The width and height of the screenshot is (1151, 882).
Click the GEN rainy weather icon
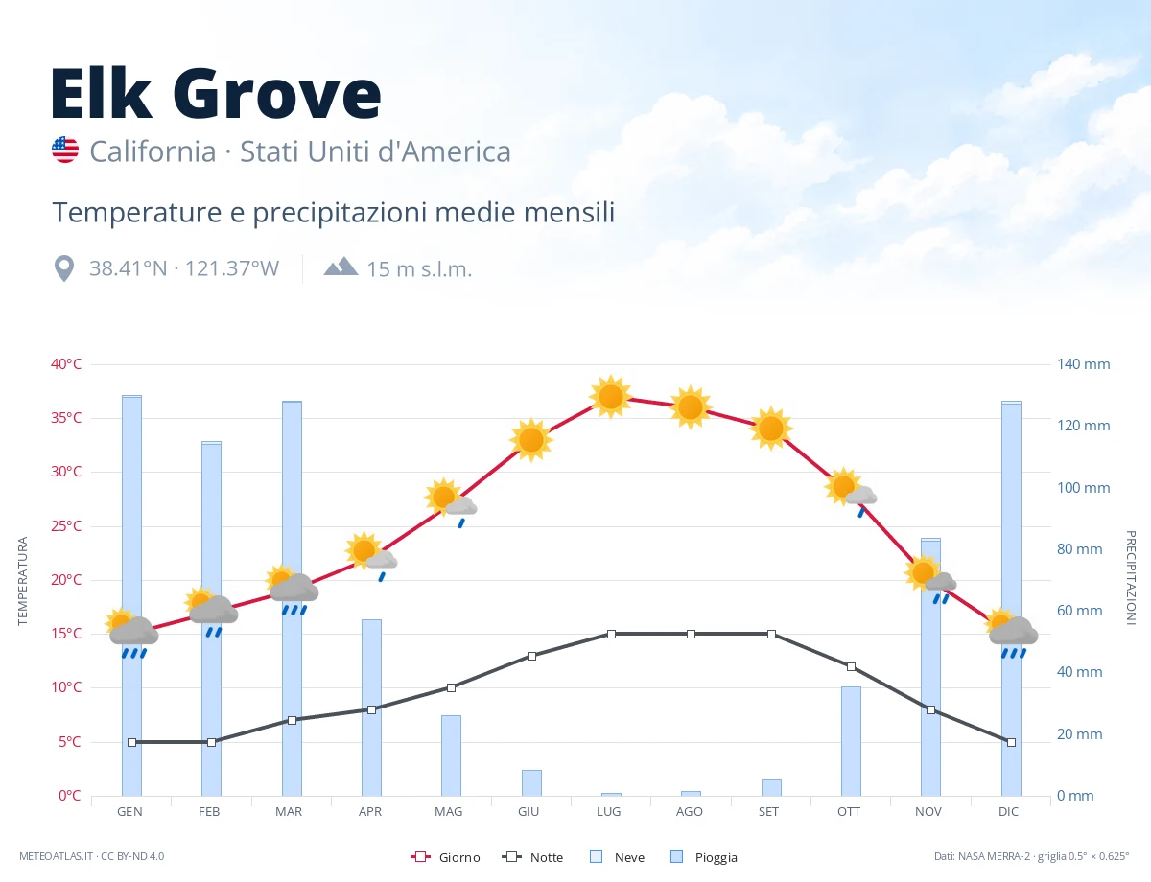point(131,633)
